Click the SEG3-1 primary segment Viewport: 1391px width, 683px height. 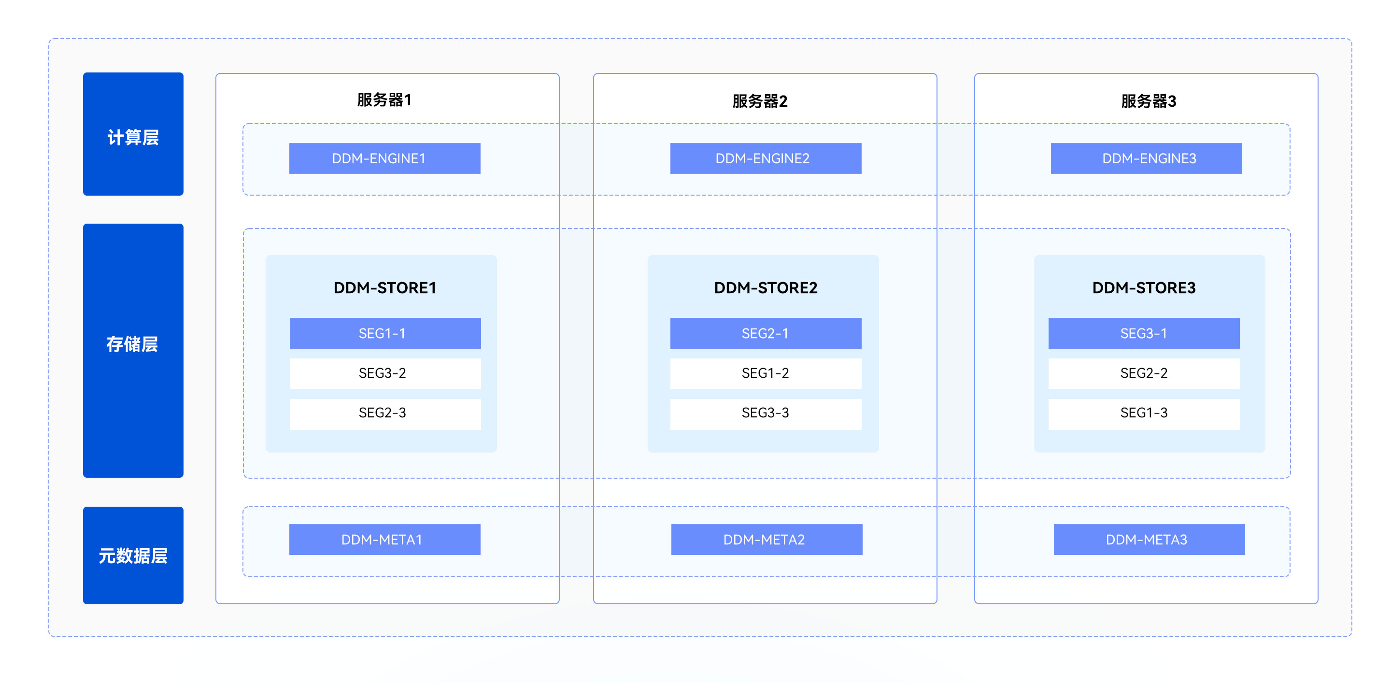(x=1144, y=333)
